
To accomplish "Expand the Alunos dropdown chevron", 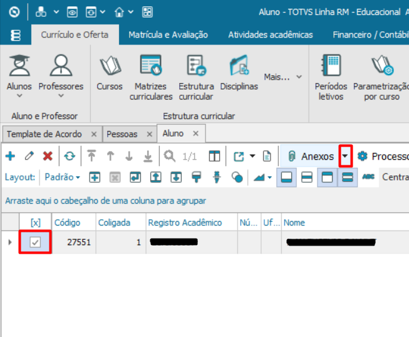I will (19, 96).
